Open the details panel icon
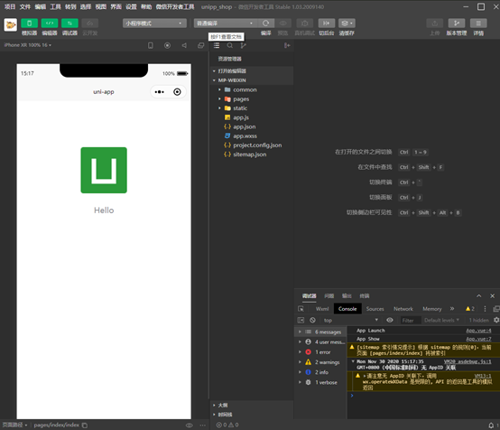 pos(478,23)
